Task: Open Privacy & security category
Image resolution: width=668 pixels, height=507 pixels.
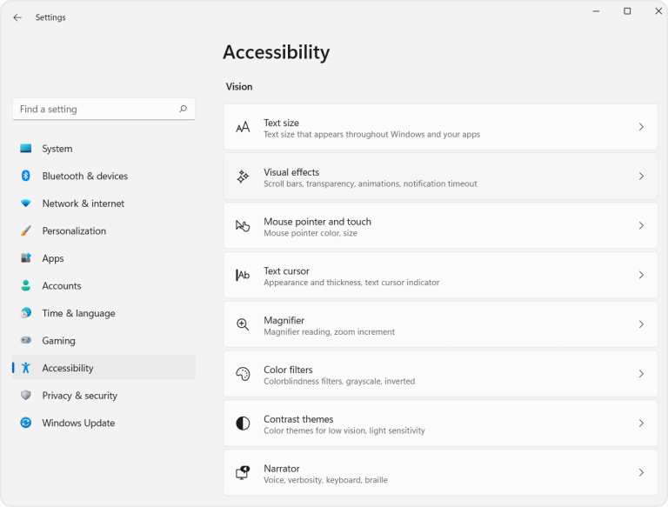Action: (104, 395)
